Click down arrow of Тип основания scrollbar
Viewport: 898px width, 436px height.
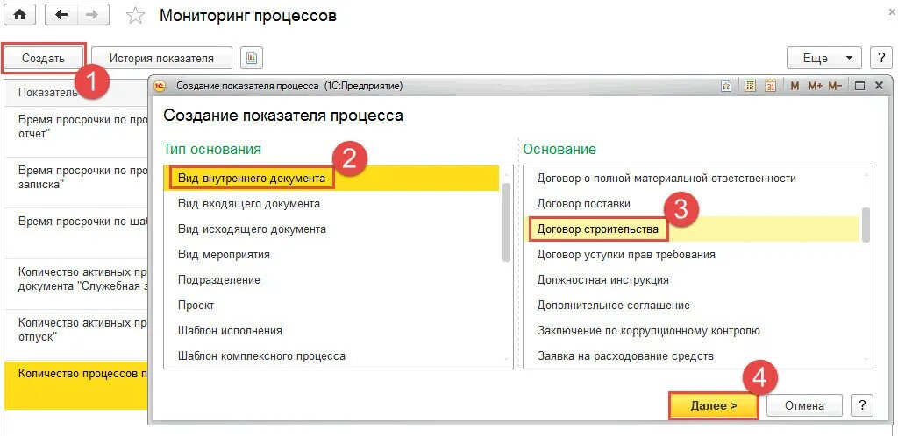pyautogui.click(x=506, y=360)
